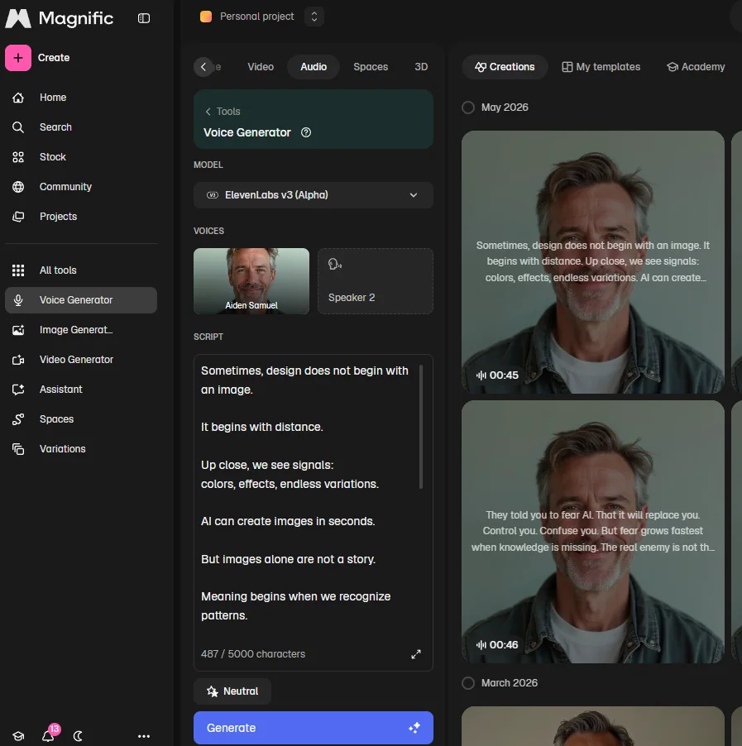Click the pink Create plus button
Viewport: 742px width, 746px height.
[18, 58]
